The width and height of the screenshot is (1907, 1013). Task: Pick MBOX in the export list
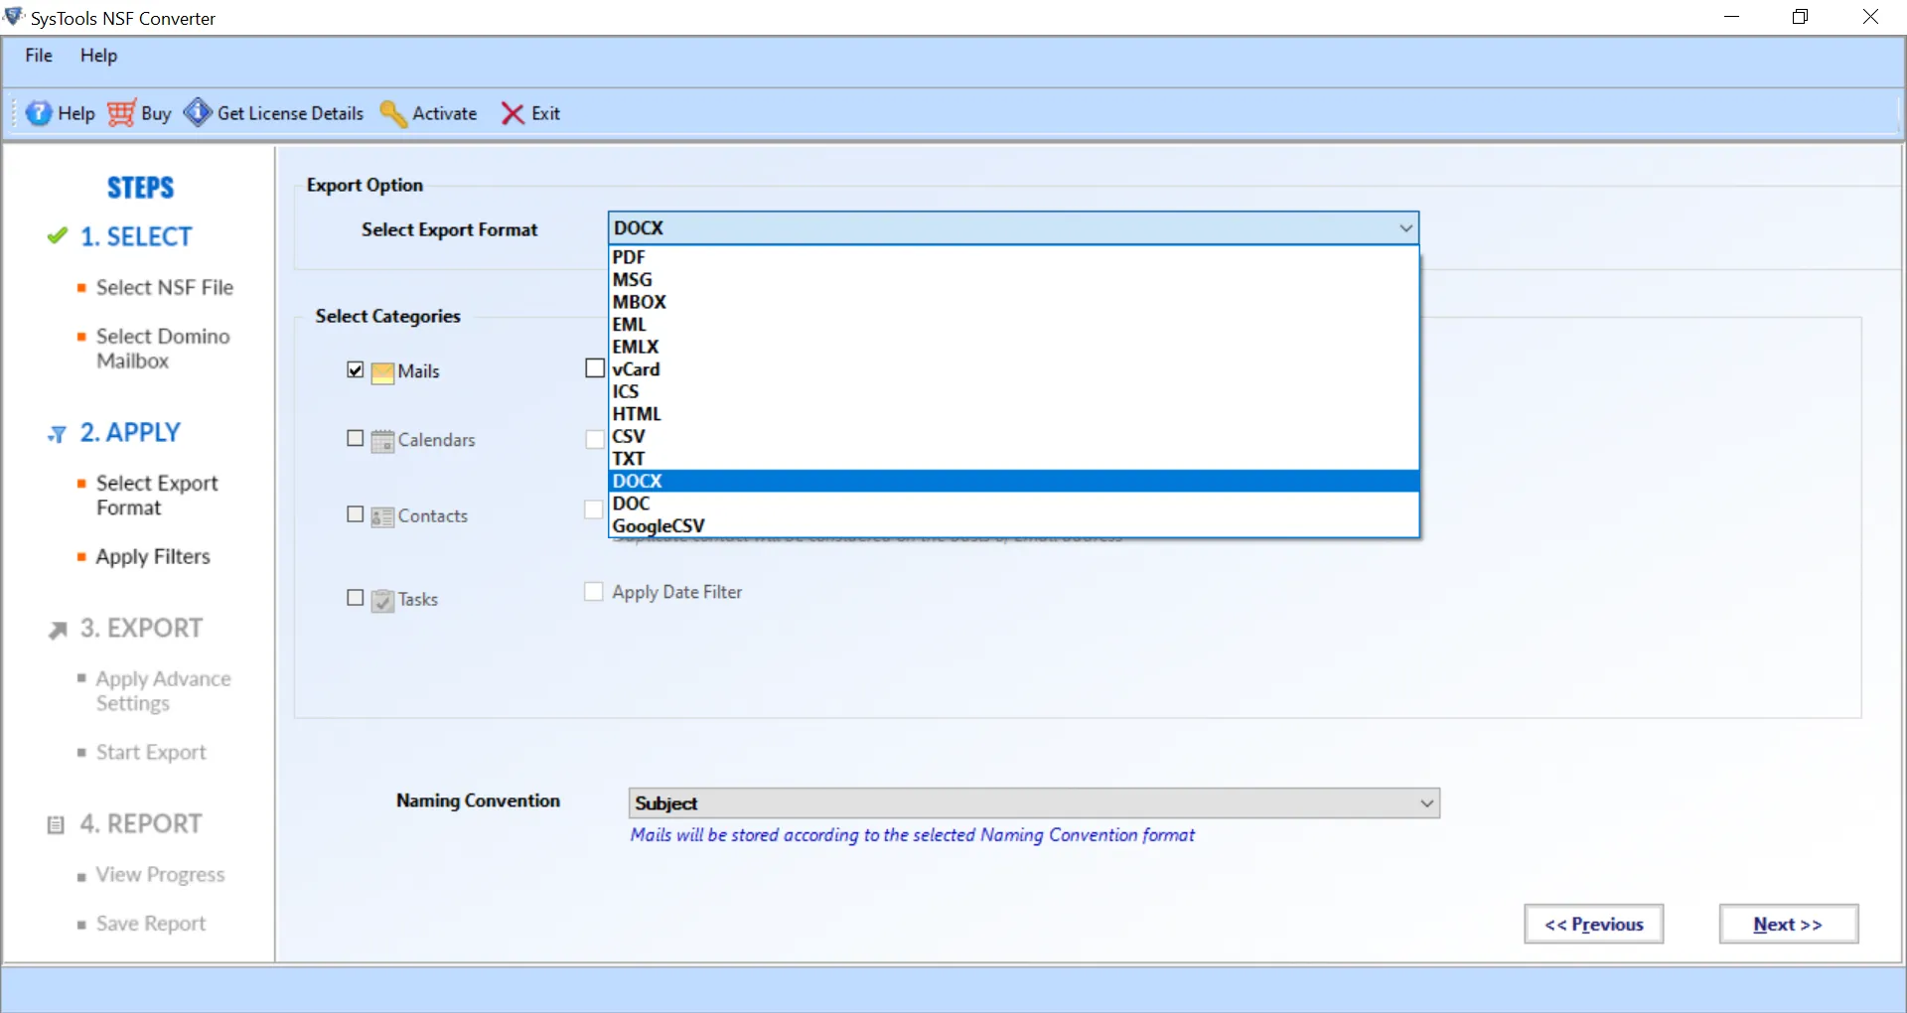[639, 302]
